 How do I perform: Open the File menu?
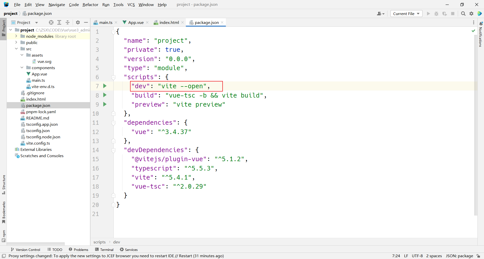point(17,5)
